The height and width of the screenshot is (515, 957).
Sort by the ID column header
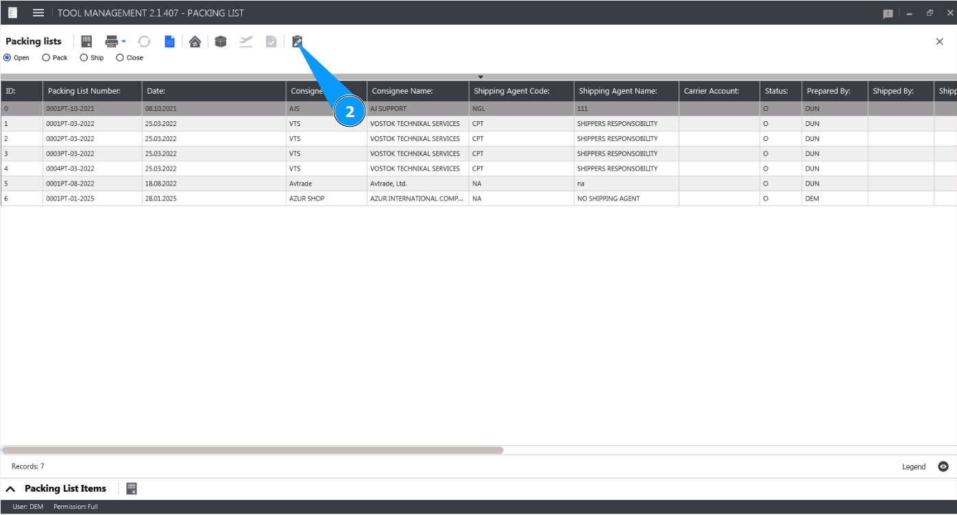(22, 91)
